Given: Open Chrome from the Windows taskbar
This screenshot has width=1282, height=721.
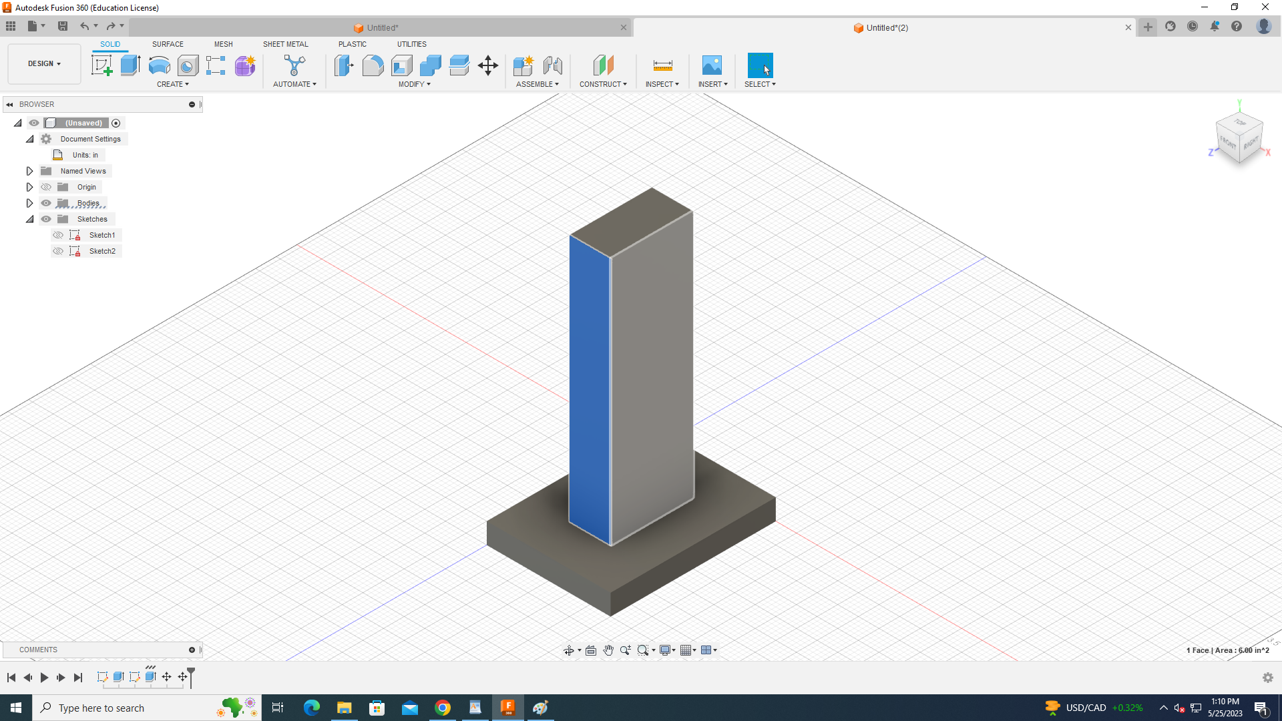Looking at the screenshot, I should click(x=443, y=708).
